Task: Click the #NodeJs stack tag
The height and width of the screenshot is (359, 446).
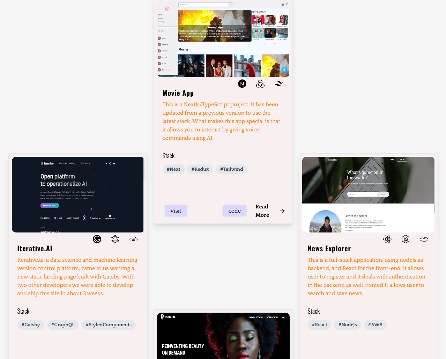Action: pyautogui.click(x=348, y=325)
